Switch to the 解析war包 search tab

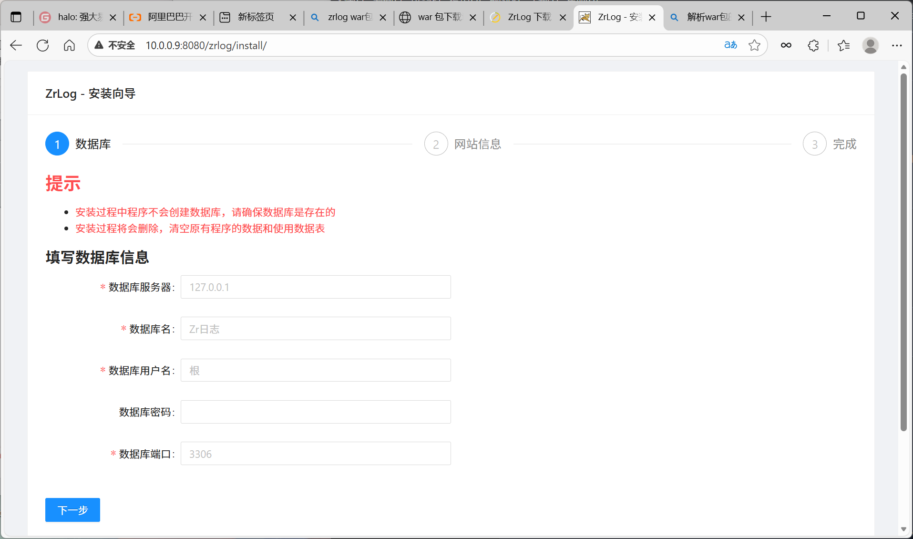pyautogui.click(x=709, y=17)
